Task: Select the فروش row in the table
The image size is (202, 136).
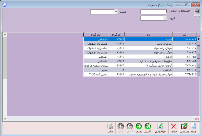Action: click(x=148, y=57)
